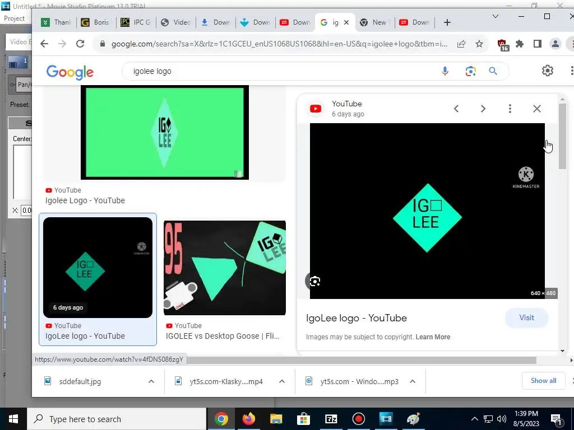Viewport: 574px width, 430px height.
Task: Show hidden system tray icons
Action: tap(474, 419)
